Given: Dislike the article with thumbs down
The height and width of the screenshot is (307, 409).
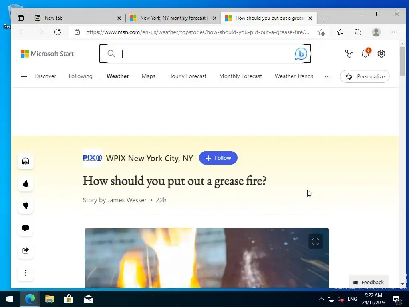Looking at the screenshot, I should click(26, 206).
